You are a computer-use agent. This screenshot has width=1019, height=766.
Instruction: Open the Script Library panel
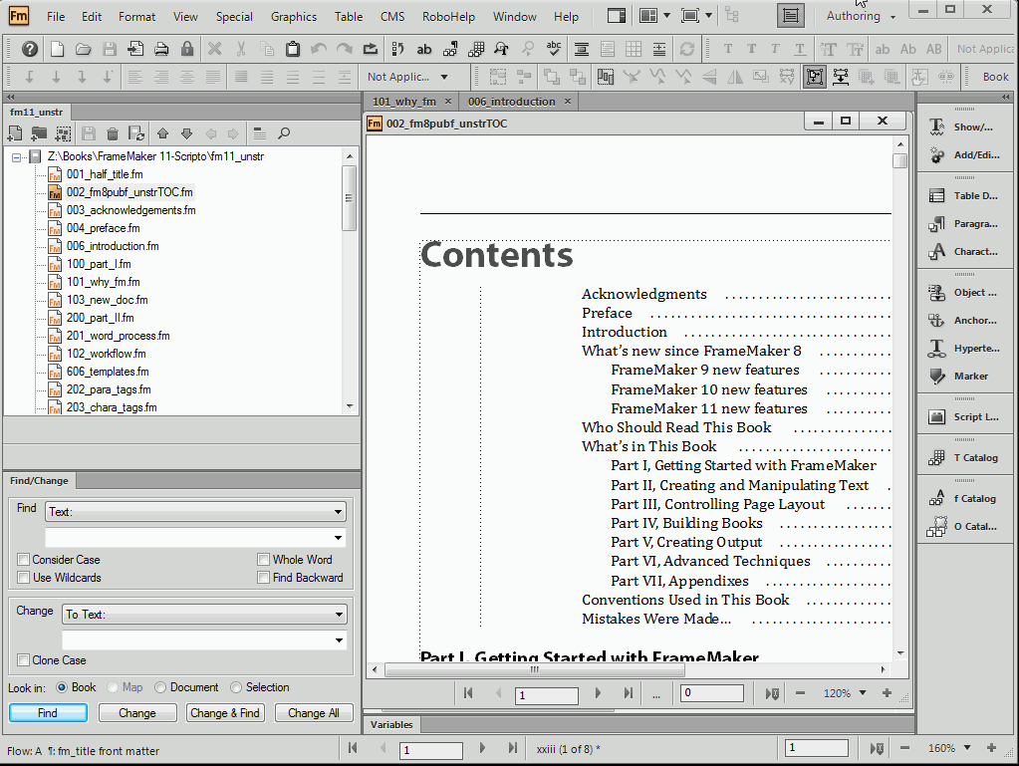pos(965,417)
